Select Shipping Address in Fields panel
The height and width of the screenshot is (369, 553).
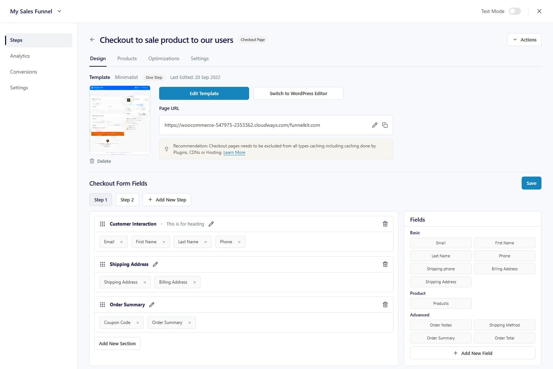441,282
